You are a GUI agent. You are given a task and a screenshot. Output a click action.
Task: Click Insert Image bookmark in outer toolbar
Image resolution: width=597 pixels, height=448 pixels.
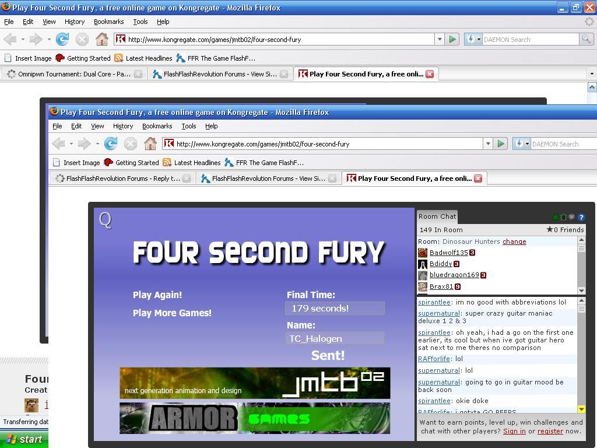28,58
